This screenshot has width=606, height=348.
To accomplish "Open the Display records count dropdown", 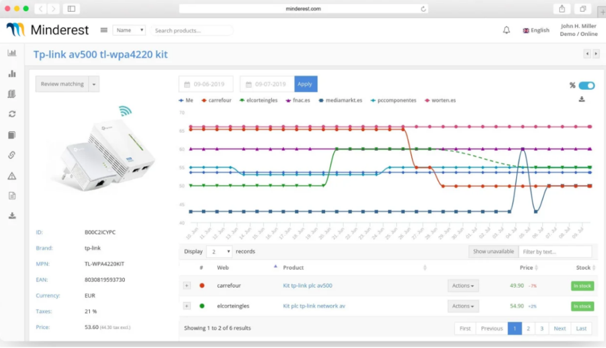I will (219, 252).
